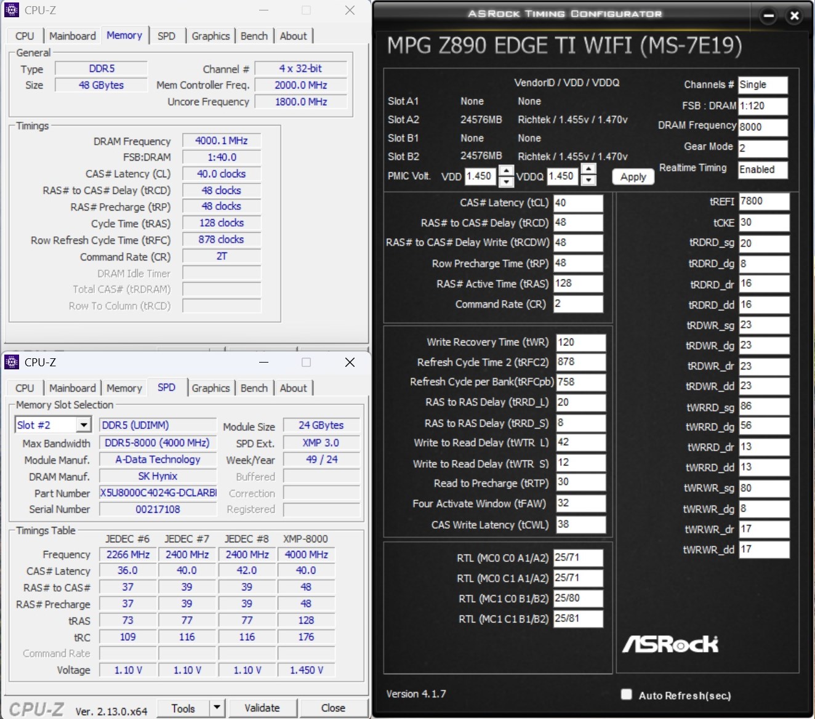The height and width of the screenshot is (719, 815).
Task: Click the Close button in CPU-Z footer
Action: tap(333, 709)
